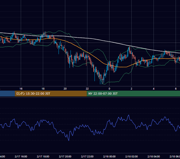Select the 4 hour axis label
The height and width of the screenshot is (159, 180).
coord(154,89)
